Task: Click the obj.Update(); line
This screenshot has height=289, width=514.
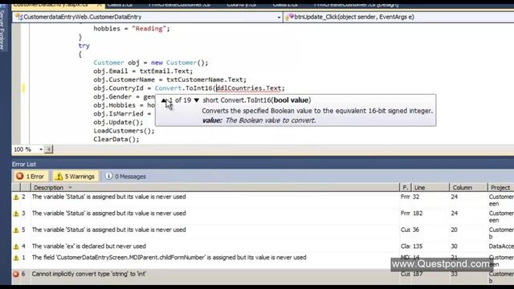Action: [x=118, y=122]
